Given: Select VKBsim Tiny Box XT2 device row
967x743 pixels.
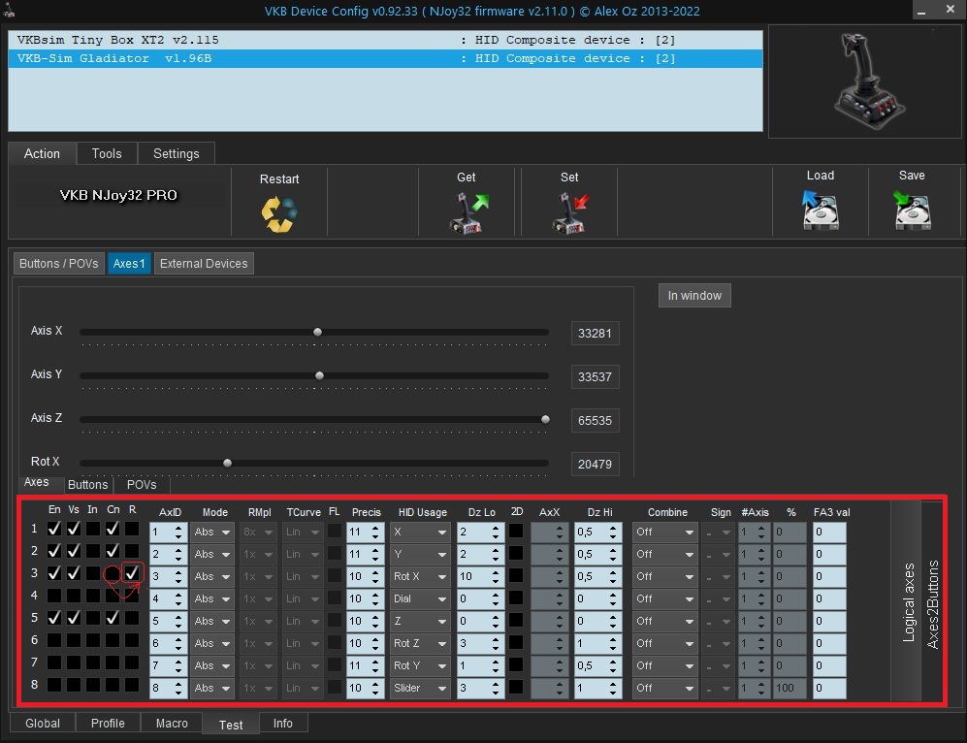Looking at the screenshot, I should (385, 40).
